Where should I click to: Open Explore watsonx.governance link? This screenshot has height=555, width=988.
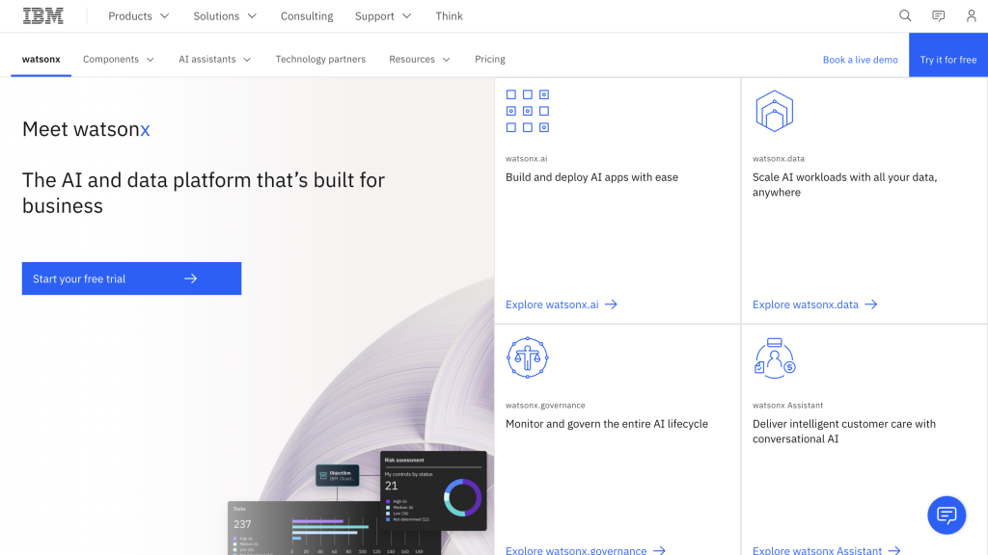pyautogui.click(x=586, y=550)
